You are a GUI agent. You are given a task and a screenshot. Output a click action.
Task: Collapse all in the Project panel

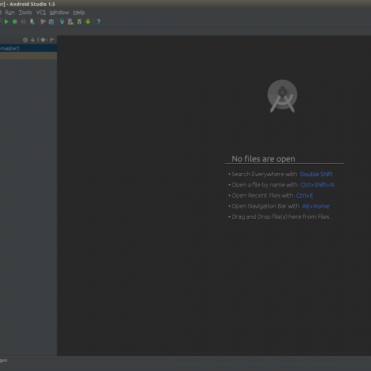click(x=33, y=40)
